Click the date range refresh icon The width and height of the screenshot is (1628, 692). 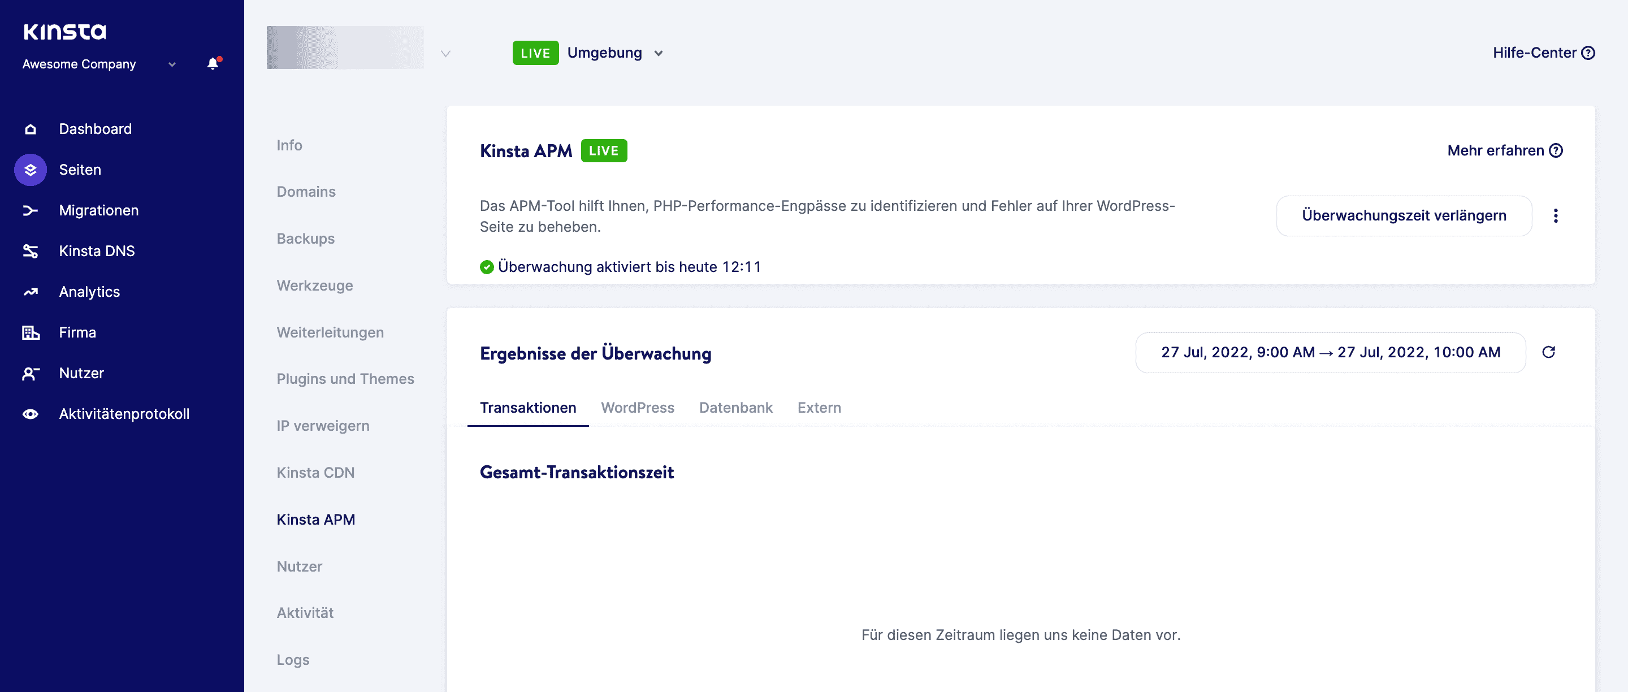click(x=1548, y=351)
